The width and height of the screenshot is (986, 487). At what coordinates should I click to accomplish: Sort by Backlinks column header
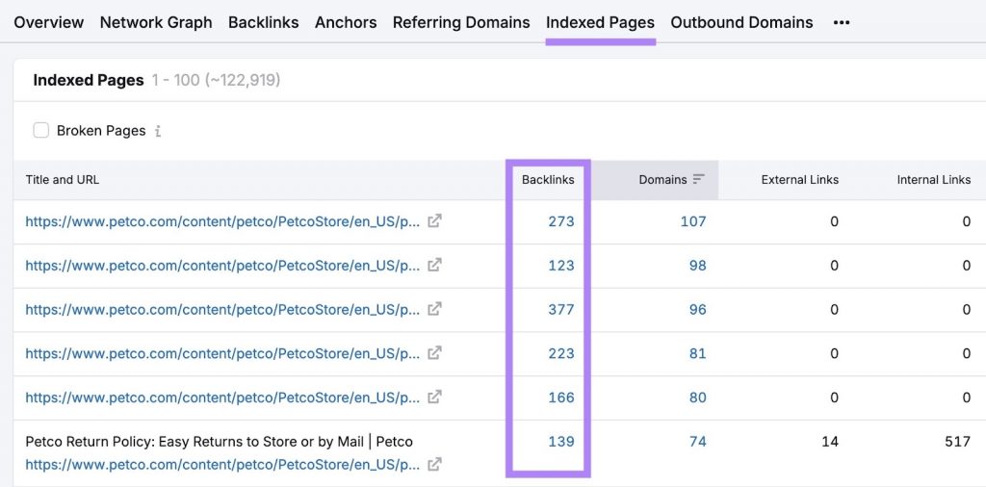pos(548,180)
